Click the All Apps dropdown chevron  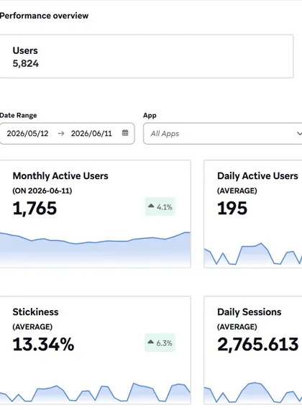pyautogui.click(x=299, y=134)
